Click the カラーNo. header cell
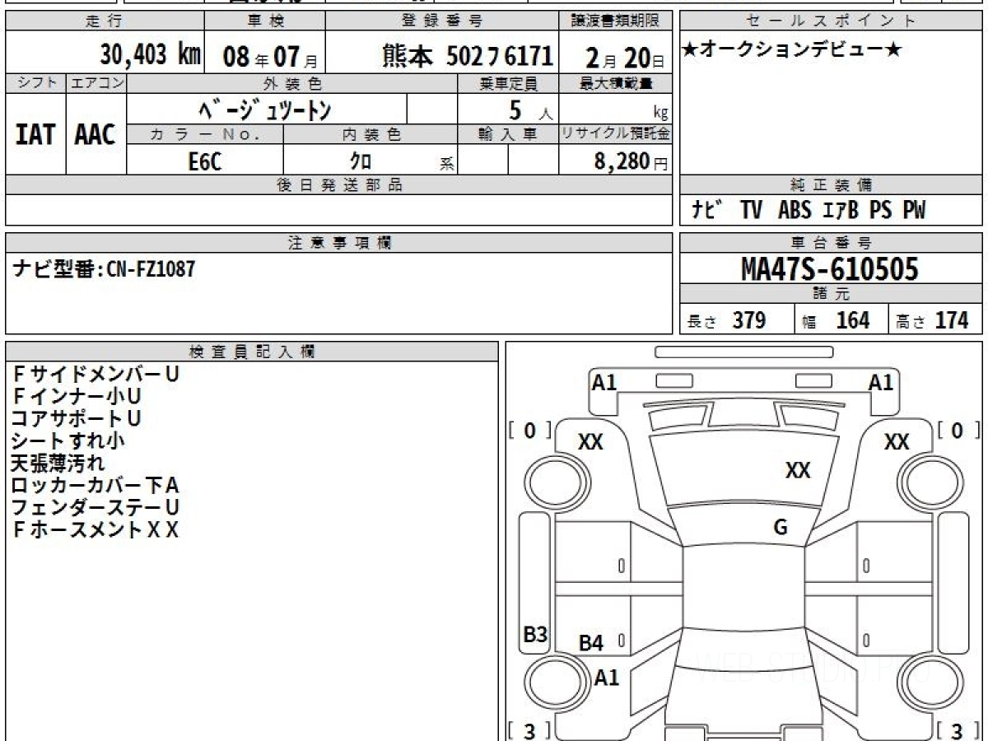Screen dimensions: 988x741 pyautogui.click(x=205, y=135)
